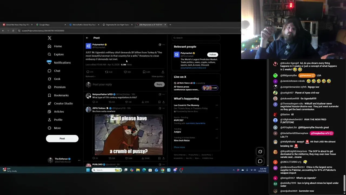Open more options on Polymarket post
Screen dimensions: 346x195
tap(163, 45)
